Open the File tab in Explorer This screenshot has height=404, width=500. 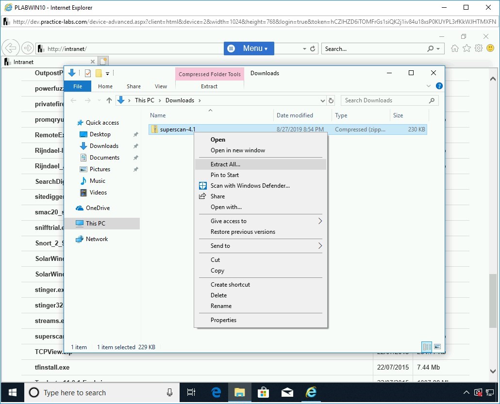[78, 86]
